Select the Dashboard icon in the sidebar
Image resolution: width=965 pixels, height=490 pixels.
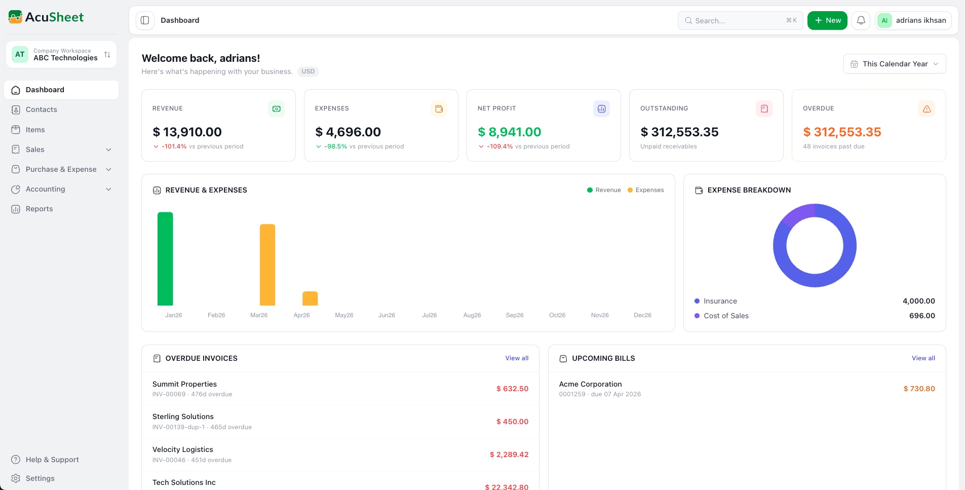[16, 90]
